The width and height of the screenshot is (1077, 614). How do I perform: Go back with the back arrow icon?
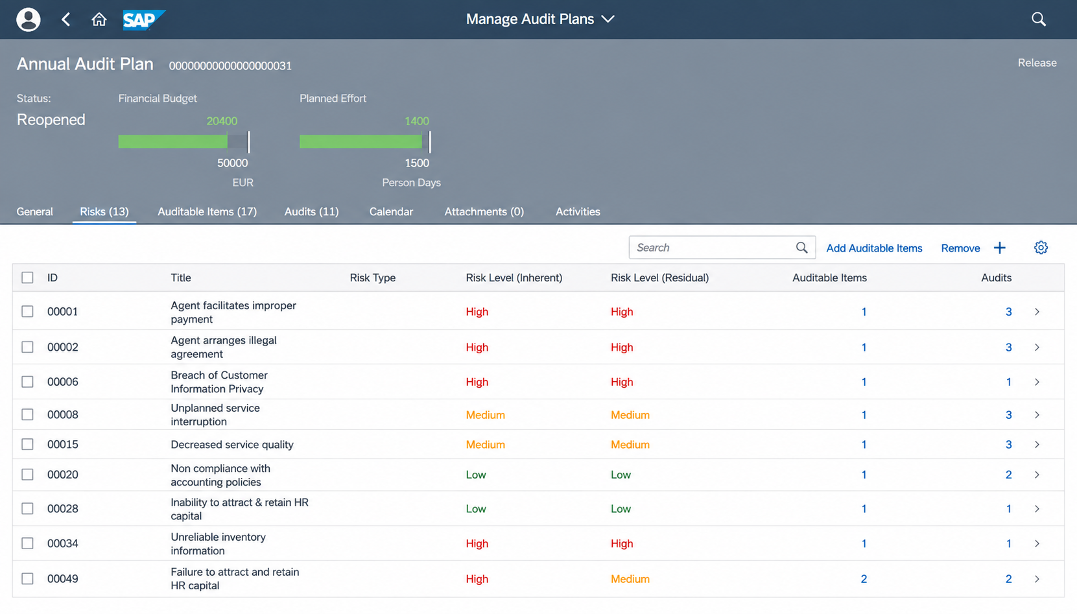pyautogui.click(x=65, y=19)
